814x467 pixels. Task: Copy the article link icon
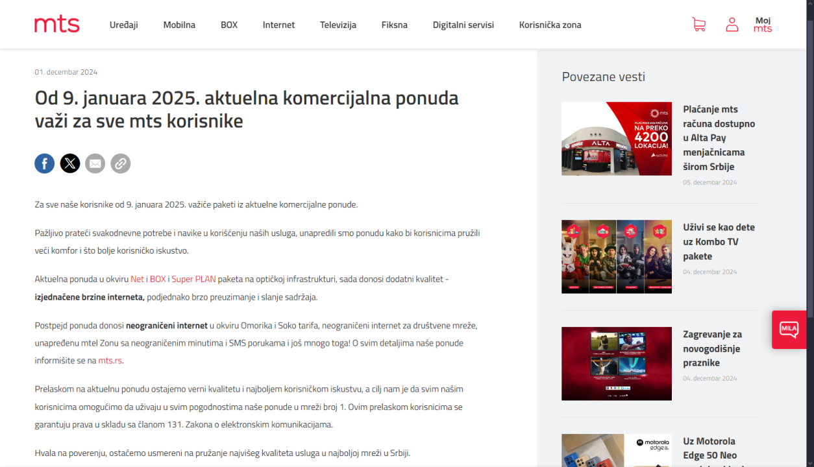(121, 163)
